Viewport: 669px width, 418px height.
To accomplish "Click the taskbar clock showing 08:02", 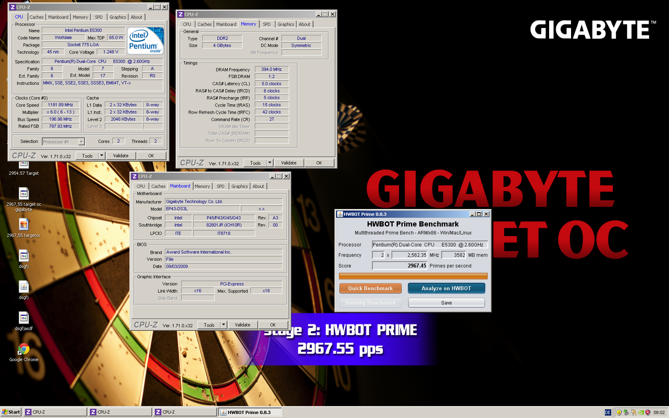I will [659, 412].
